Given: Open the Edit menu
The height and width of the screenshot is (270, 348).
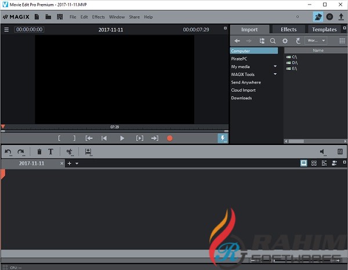Looking at the screenshot, I should (x=84, y=17).
